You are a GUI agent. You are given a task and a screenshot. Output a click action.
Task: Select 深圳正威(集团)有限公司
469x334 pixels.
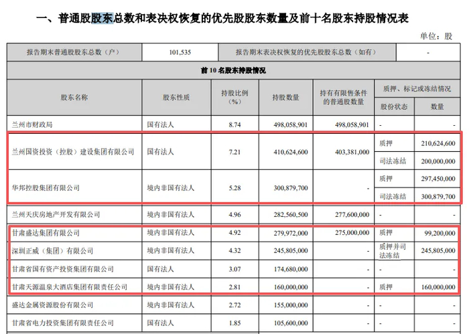[x=53, y=250]
